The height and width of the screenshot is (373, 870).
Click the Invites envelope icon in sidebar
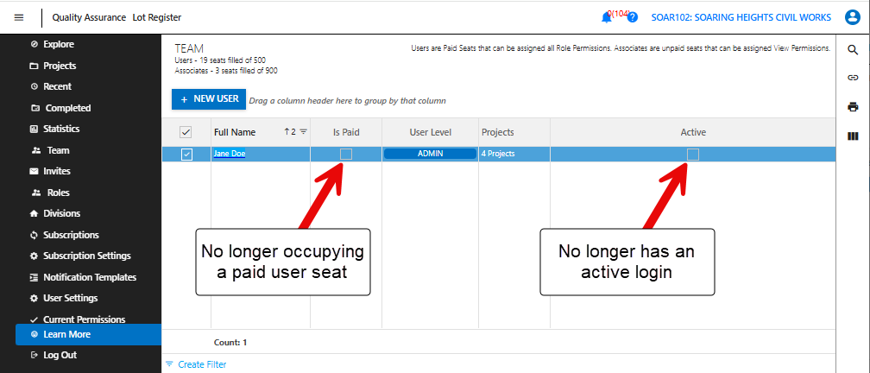click(34, 172)
